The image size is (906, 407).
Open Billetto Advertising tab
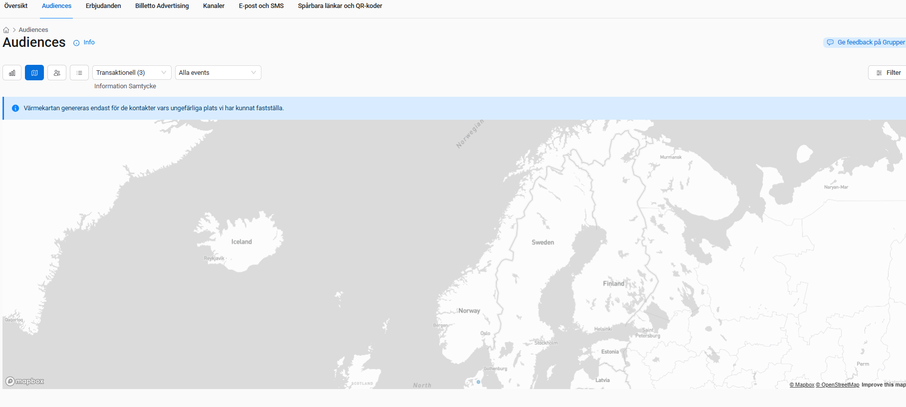(x=162, y=6)
